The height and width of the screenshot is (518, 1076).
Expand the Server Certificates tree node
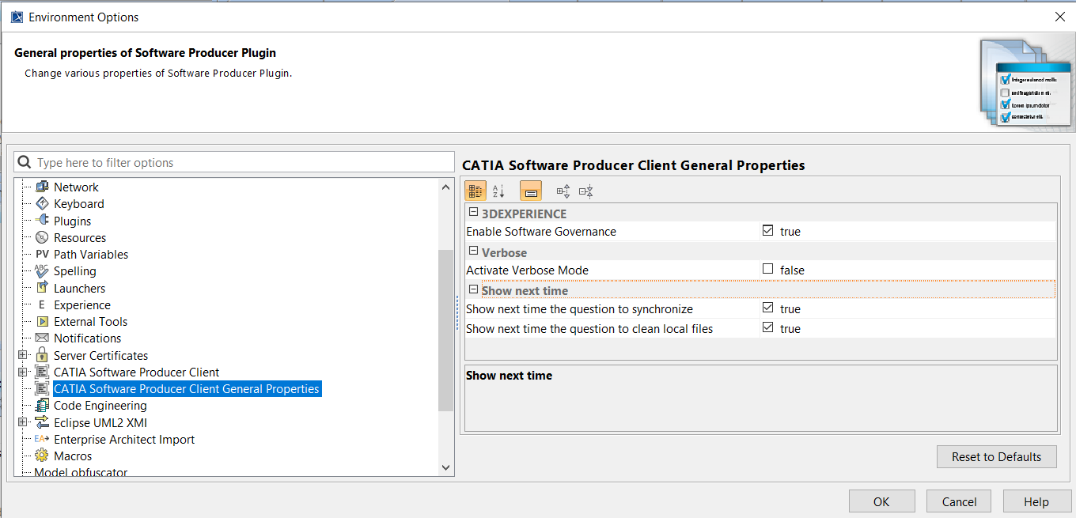click(x=22, y=355)
